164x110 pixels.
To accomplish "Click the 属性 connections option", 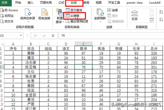I will [113, 16].
